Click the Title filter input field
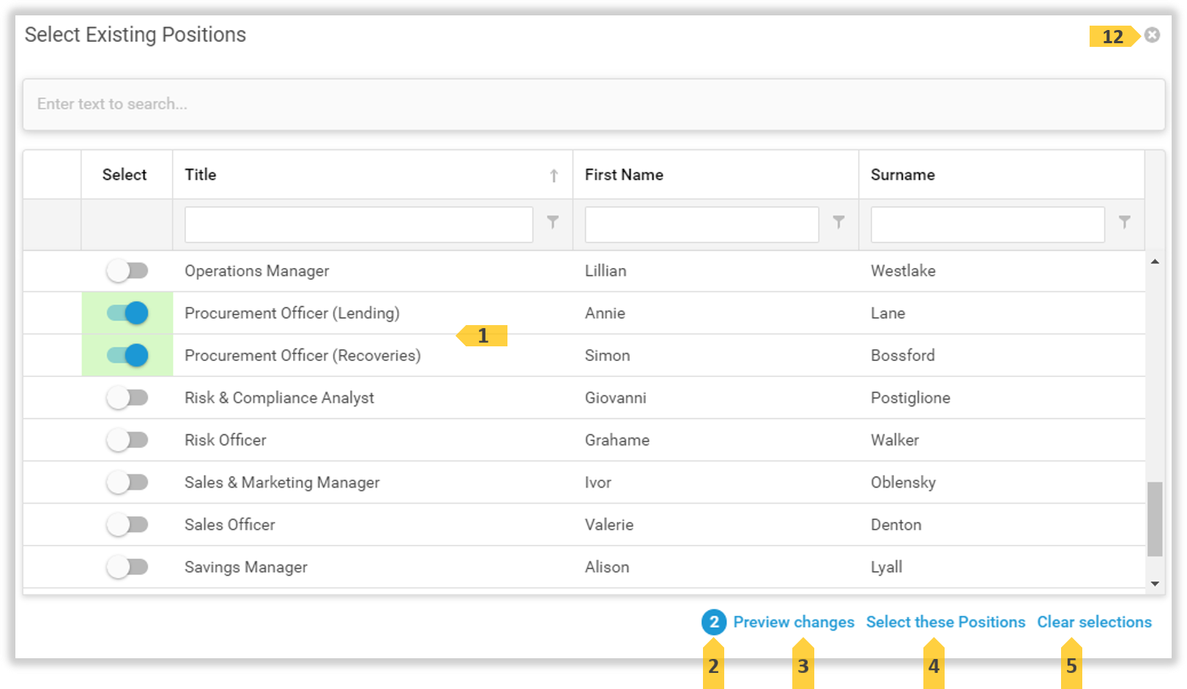The image size is (1187, 689). click(358, 225)
